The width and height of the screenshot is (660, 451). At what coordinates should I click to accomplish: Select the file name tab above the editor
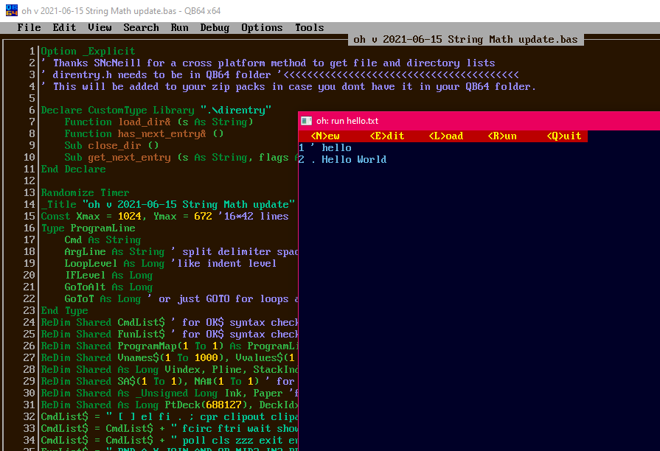(465, 40)
